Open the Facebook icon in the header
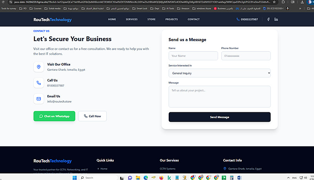Screen dimensions: 314x180 pos(268,19)
